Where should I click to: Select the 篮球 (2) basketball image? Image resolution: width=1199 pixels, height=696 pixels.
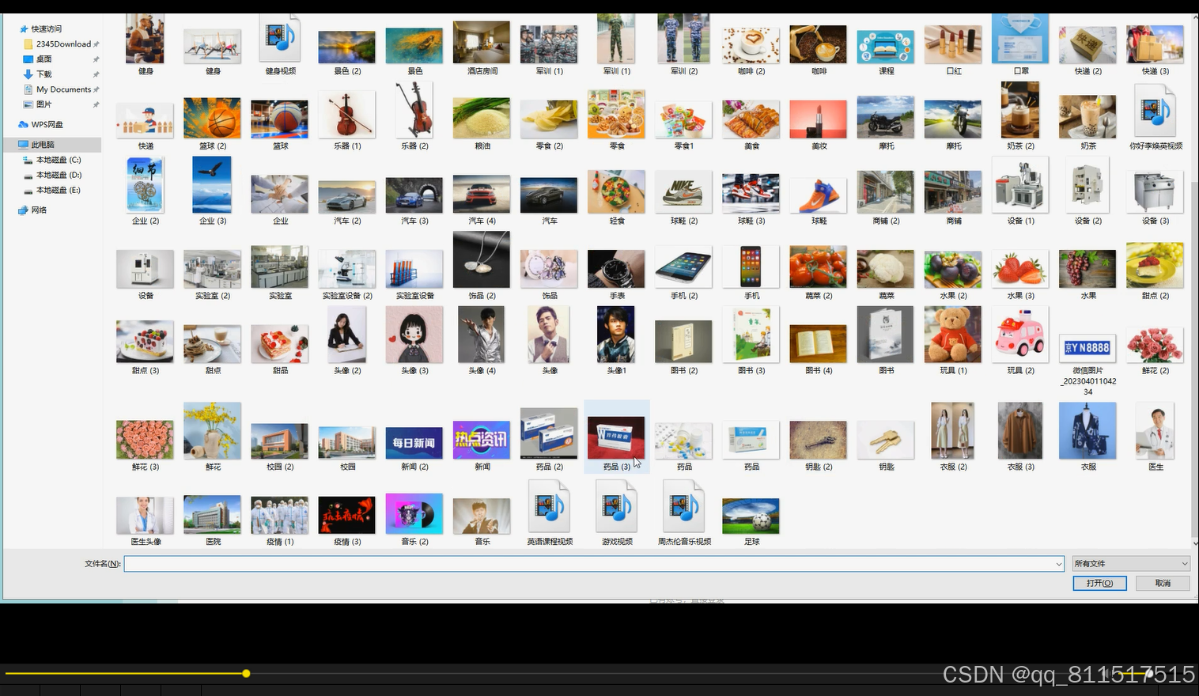click(x=212, y=119)
